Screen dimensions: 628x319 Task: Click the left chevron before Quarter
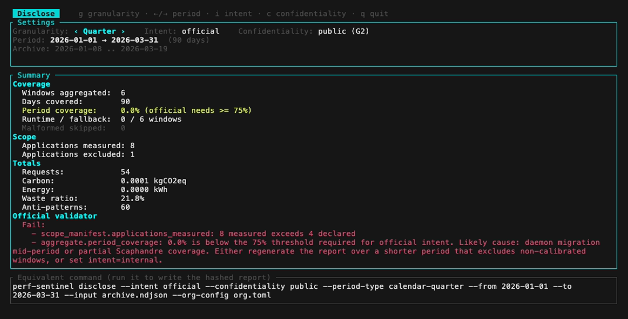[x=76, y=31]
